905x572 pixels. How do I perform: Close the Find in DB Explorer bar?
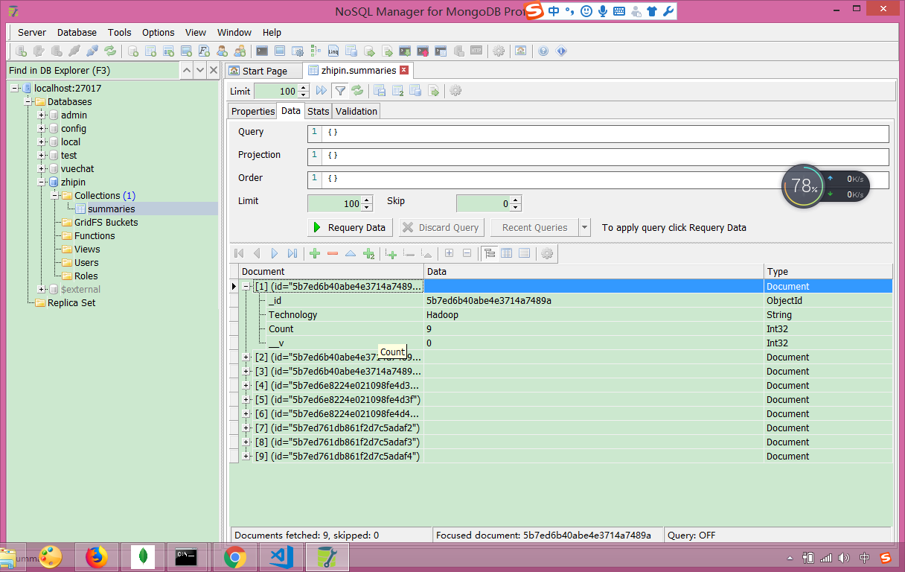[213, 70]
